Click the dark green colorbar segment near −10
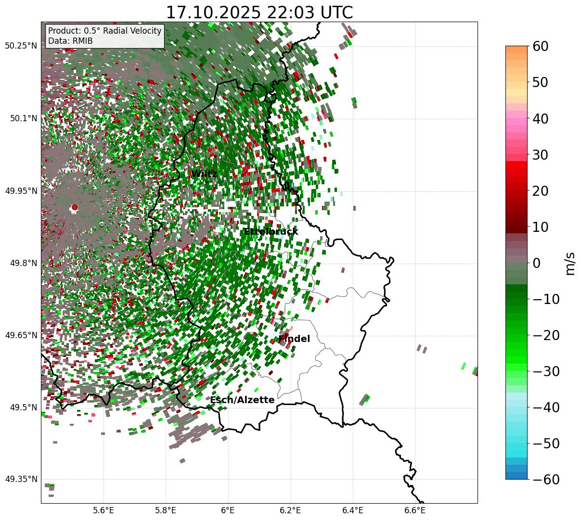 (x=516, y=294)
